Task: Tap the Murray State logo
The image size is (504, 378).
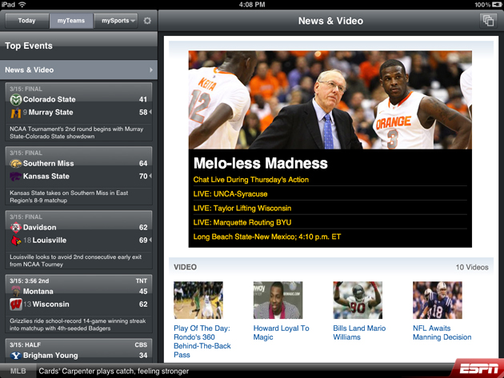Action: 15,113
